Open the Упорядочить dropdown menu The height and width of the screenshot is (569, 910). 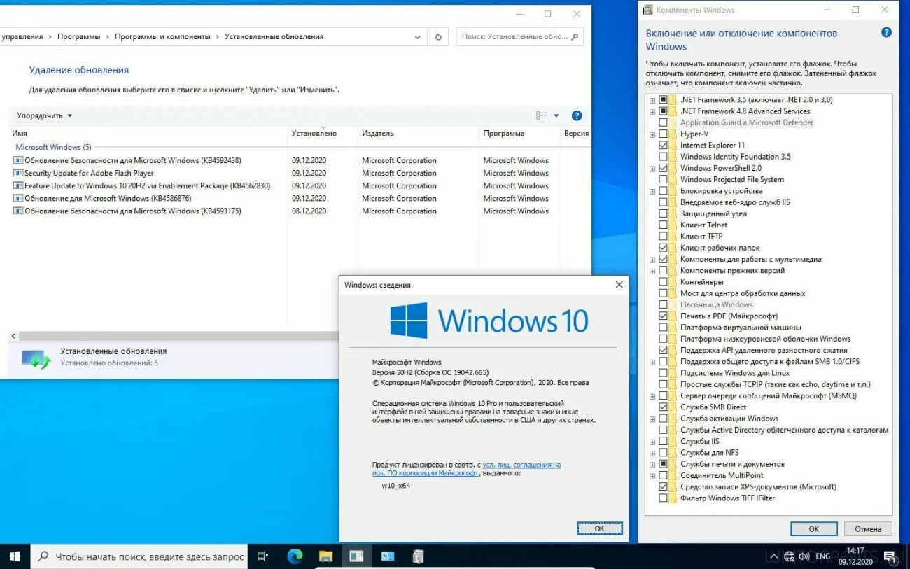[44, 115]
